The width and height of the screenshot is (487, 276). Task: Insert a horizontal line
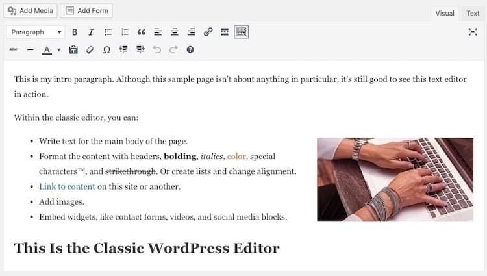click(x=30, y=49)
